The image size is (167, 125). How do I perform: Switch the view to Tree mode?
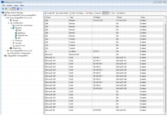click(112, 13)
